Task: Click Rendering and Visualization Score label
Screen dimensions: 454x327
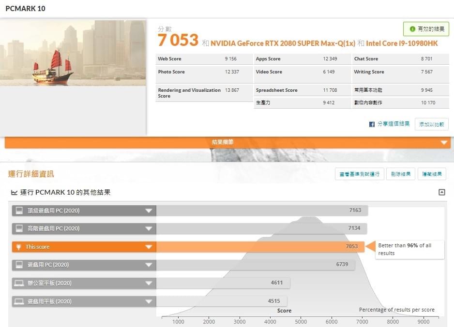Action: (x=189, y=93)
